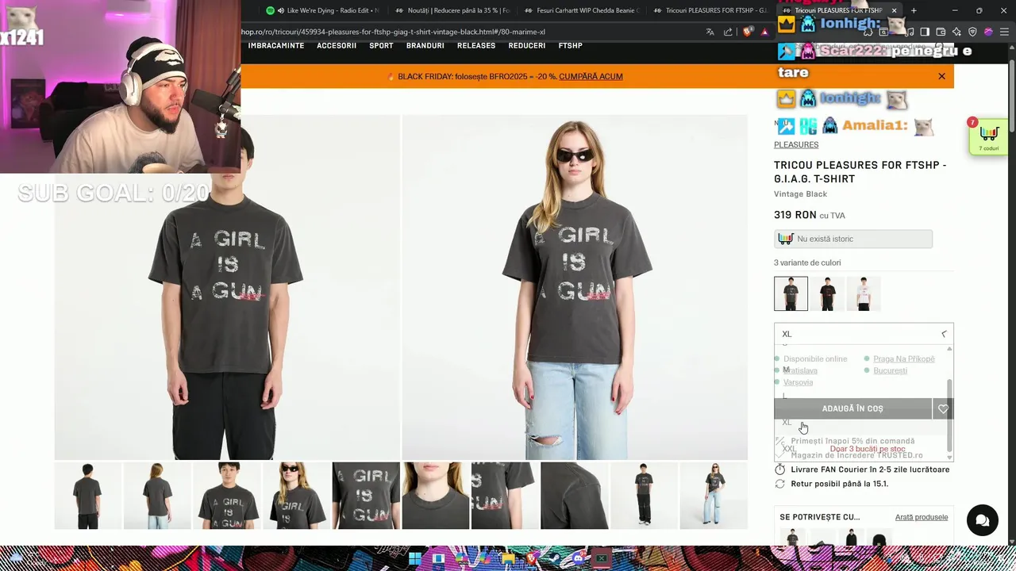Open the chat support bubble icon
Image resolution: width=1016 pixels, height=571 pixels.
tap(982, 520)
